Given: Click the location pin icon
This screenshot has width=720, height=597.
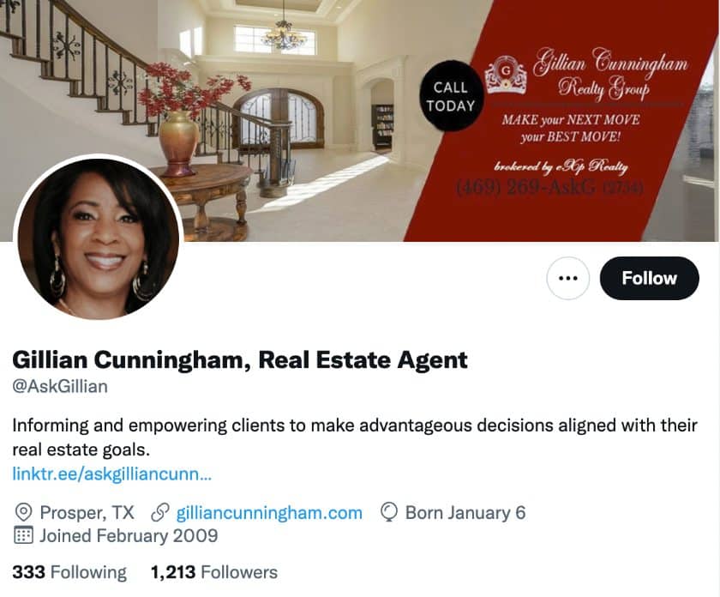Looking at the screenshot, I should tap(23, 512).
